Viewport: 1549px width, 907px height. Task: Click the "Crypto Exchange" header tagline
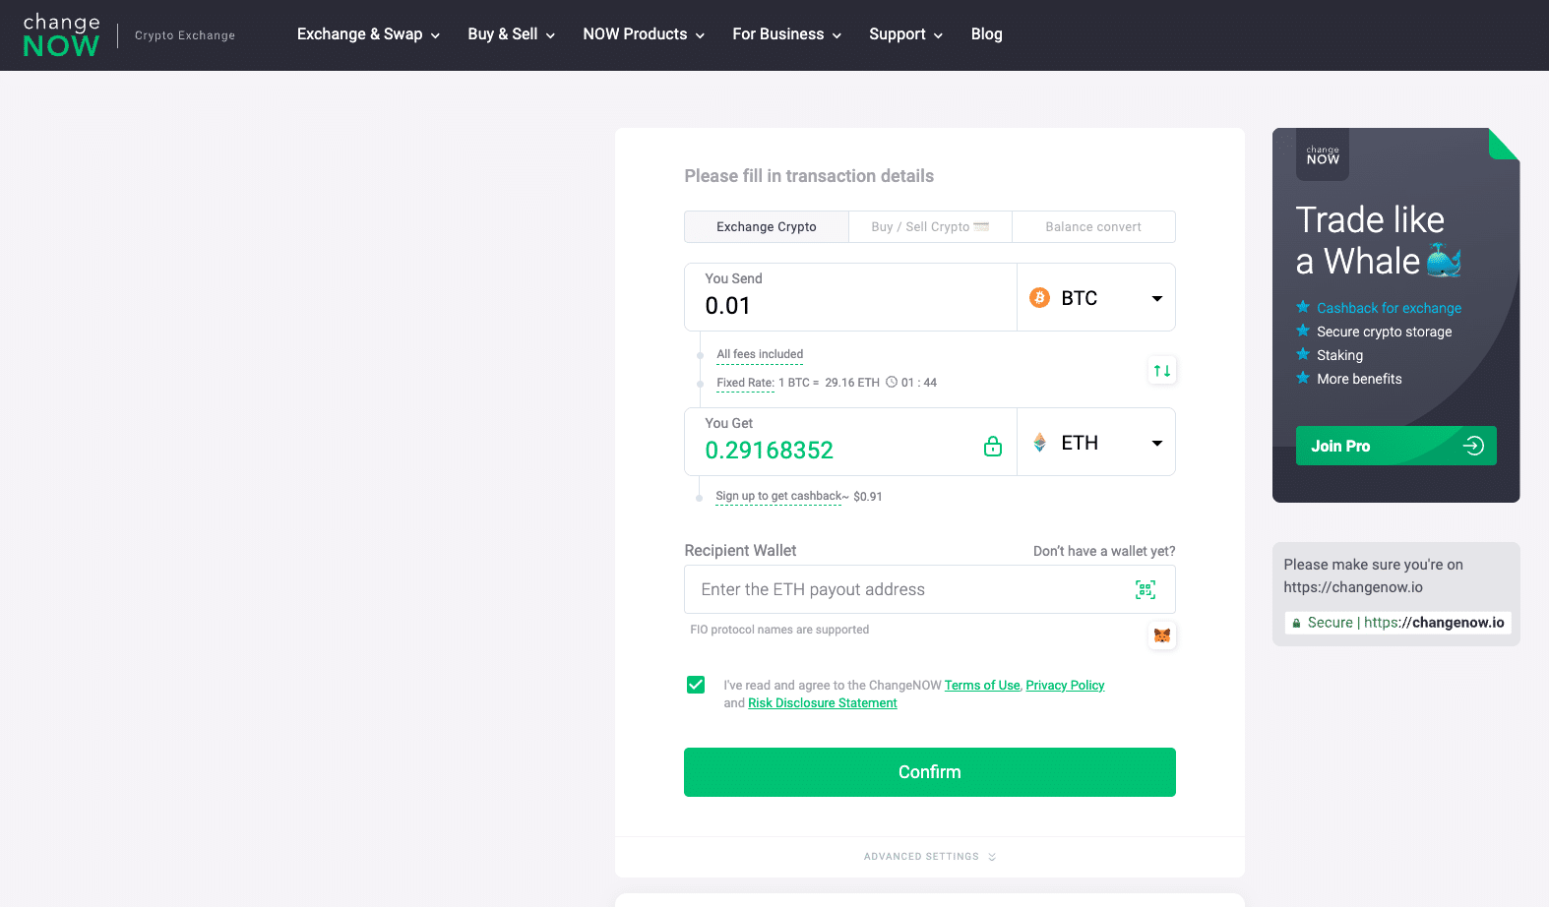pyautogui.click(x=185, y=35)
